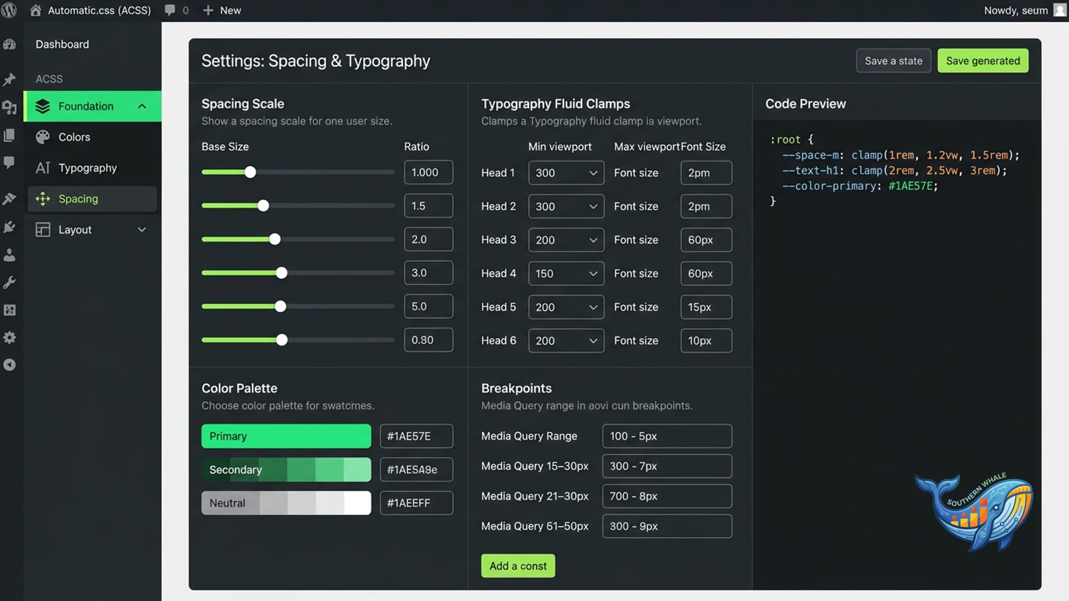Select the Spacing menu item

(x=92, y=199)
